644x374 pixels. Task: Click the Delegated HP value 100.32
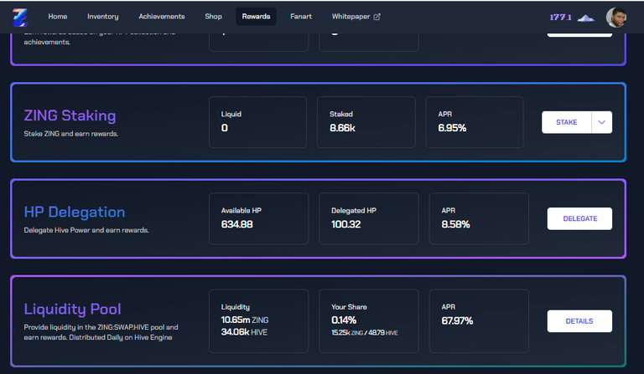(345, 224)
